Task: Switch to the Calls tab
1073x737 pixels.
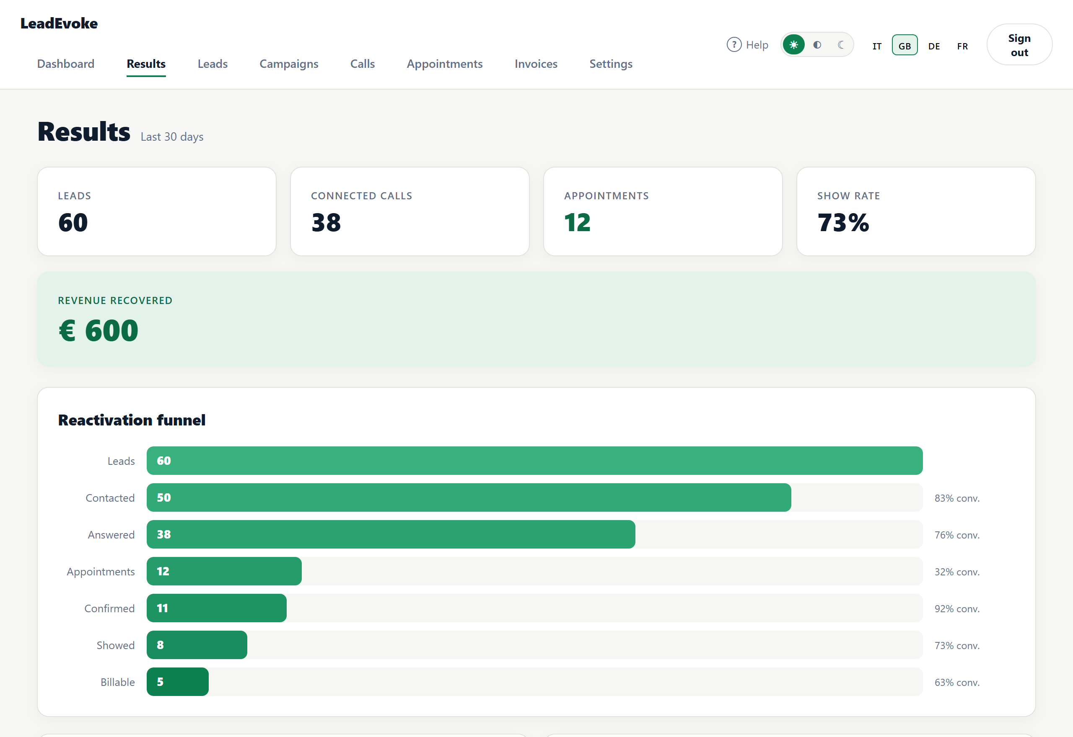Action: pyautogui.click(x=362, y=64)
